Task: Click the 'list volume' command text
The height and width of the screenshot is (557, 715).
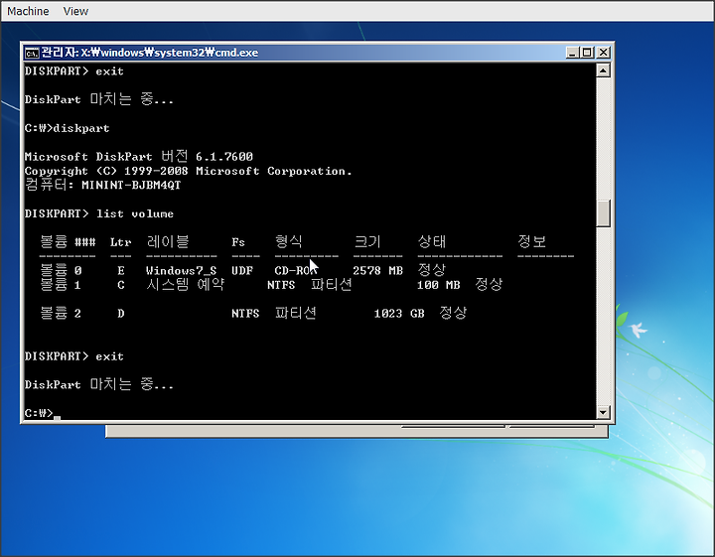Action: 135,213
